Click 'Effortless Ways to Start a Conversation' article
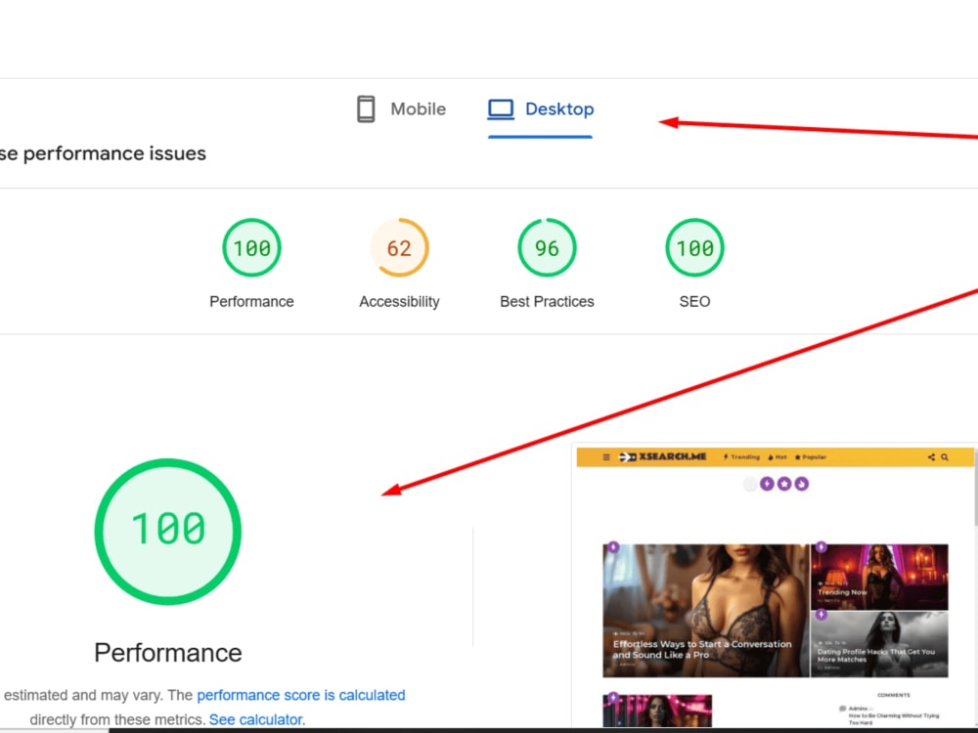This screenshot has width=978, height=733. coord(701,649)
